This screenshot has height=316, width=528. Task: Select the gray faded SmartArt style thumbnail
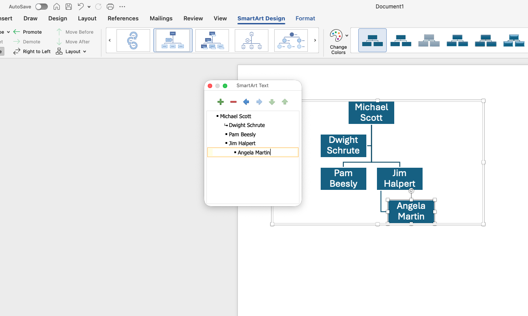click(x=429, y=40)
